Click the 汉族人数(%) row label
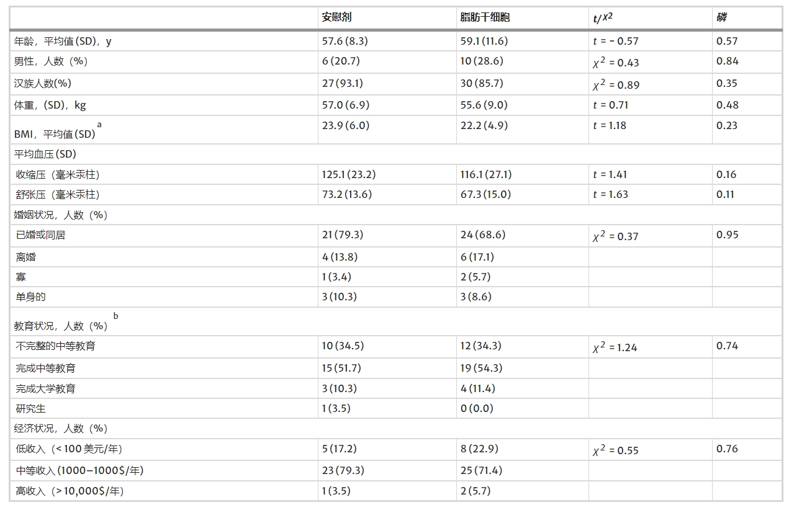 [x=43, y=84]
